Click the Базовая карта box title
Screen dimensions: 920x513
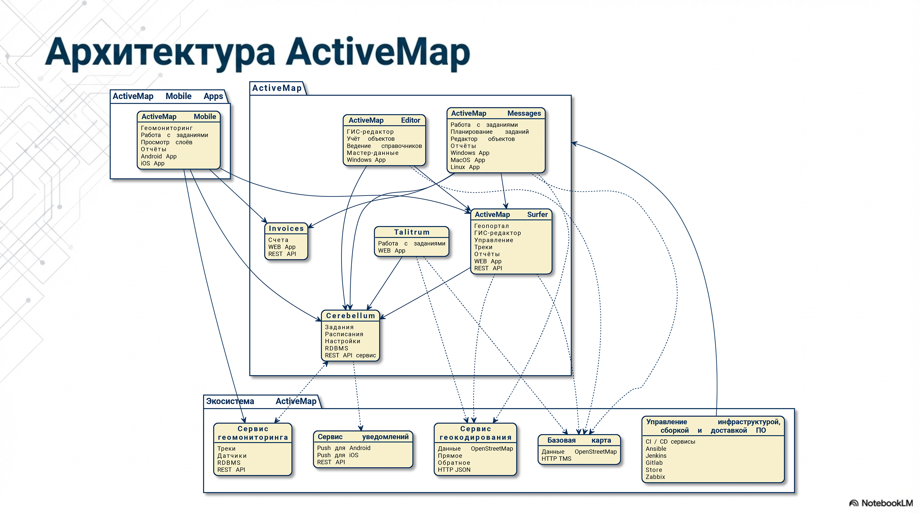[579, 440]
